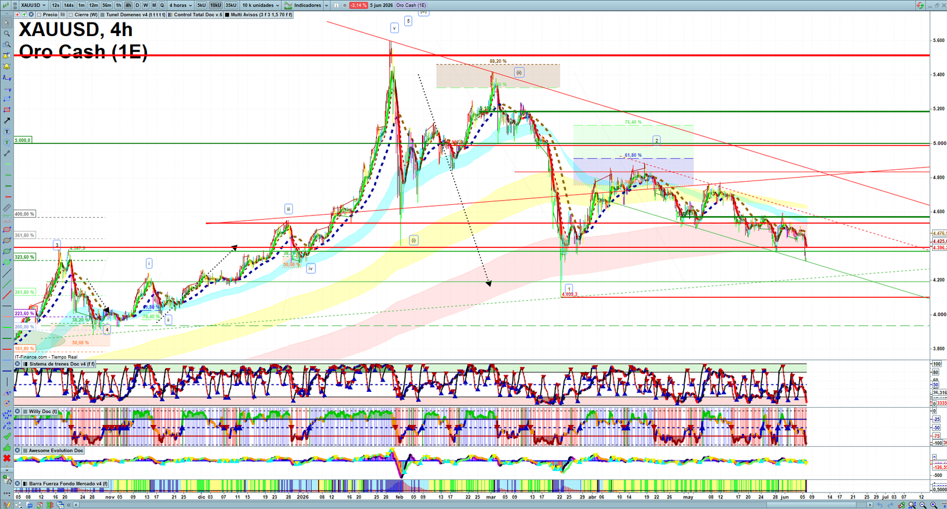Select the magnifier zoom tool
The image size is (947, 509).
coord(7,33)
